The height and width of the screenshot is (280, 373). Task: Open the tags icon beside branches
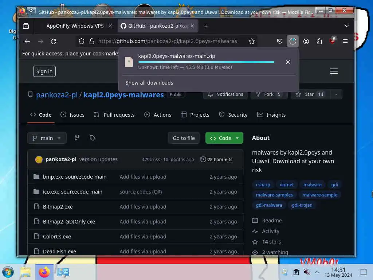(x=93, y=138)
